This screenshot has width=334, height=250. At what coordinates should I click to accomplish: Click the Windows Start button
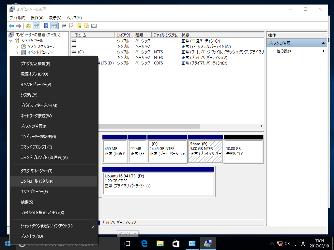pyautogui.click(x=8, y=243)
